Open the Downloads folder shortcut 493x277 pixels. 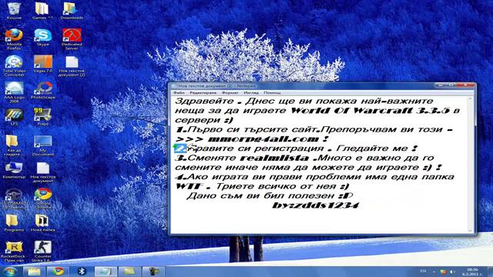coord(72,11)
